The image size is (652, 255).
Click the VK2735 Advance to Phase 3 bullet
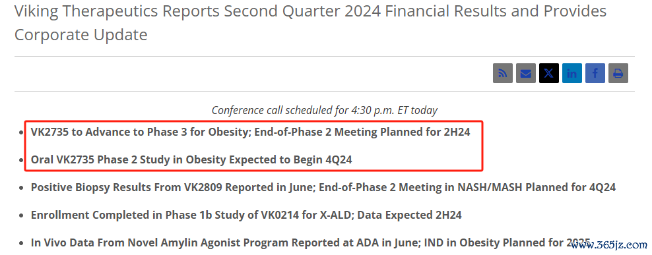point(250,132)
